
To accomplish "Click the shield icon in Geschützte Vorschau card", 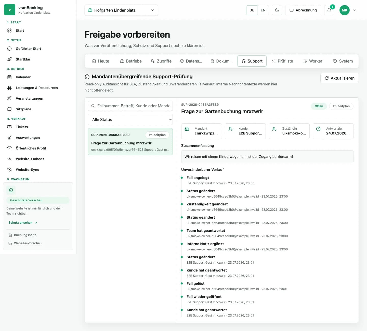I will tap(11, 190).
